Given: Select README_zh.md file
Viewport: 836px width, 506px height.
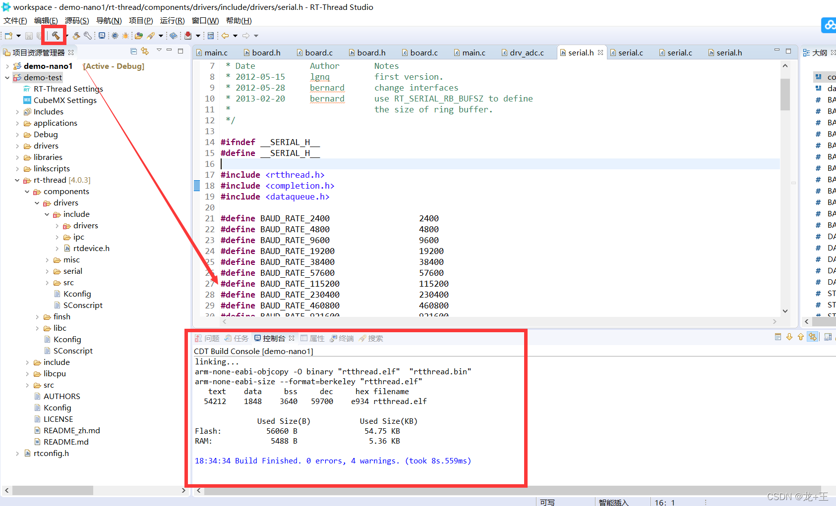Looking at the screenshot, I should point(67,431).
